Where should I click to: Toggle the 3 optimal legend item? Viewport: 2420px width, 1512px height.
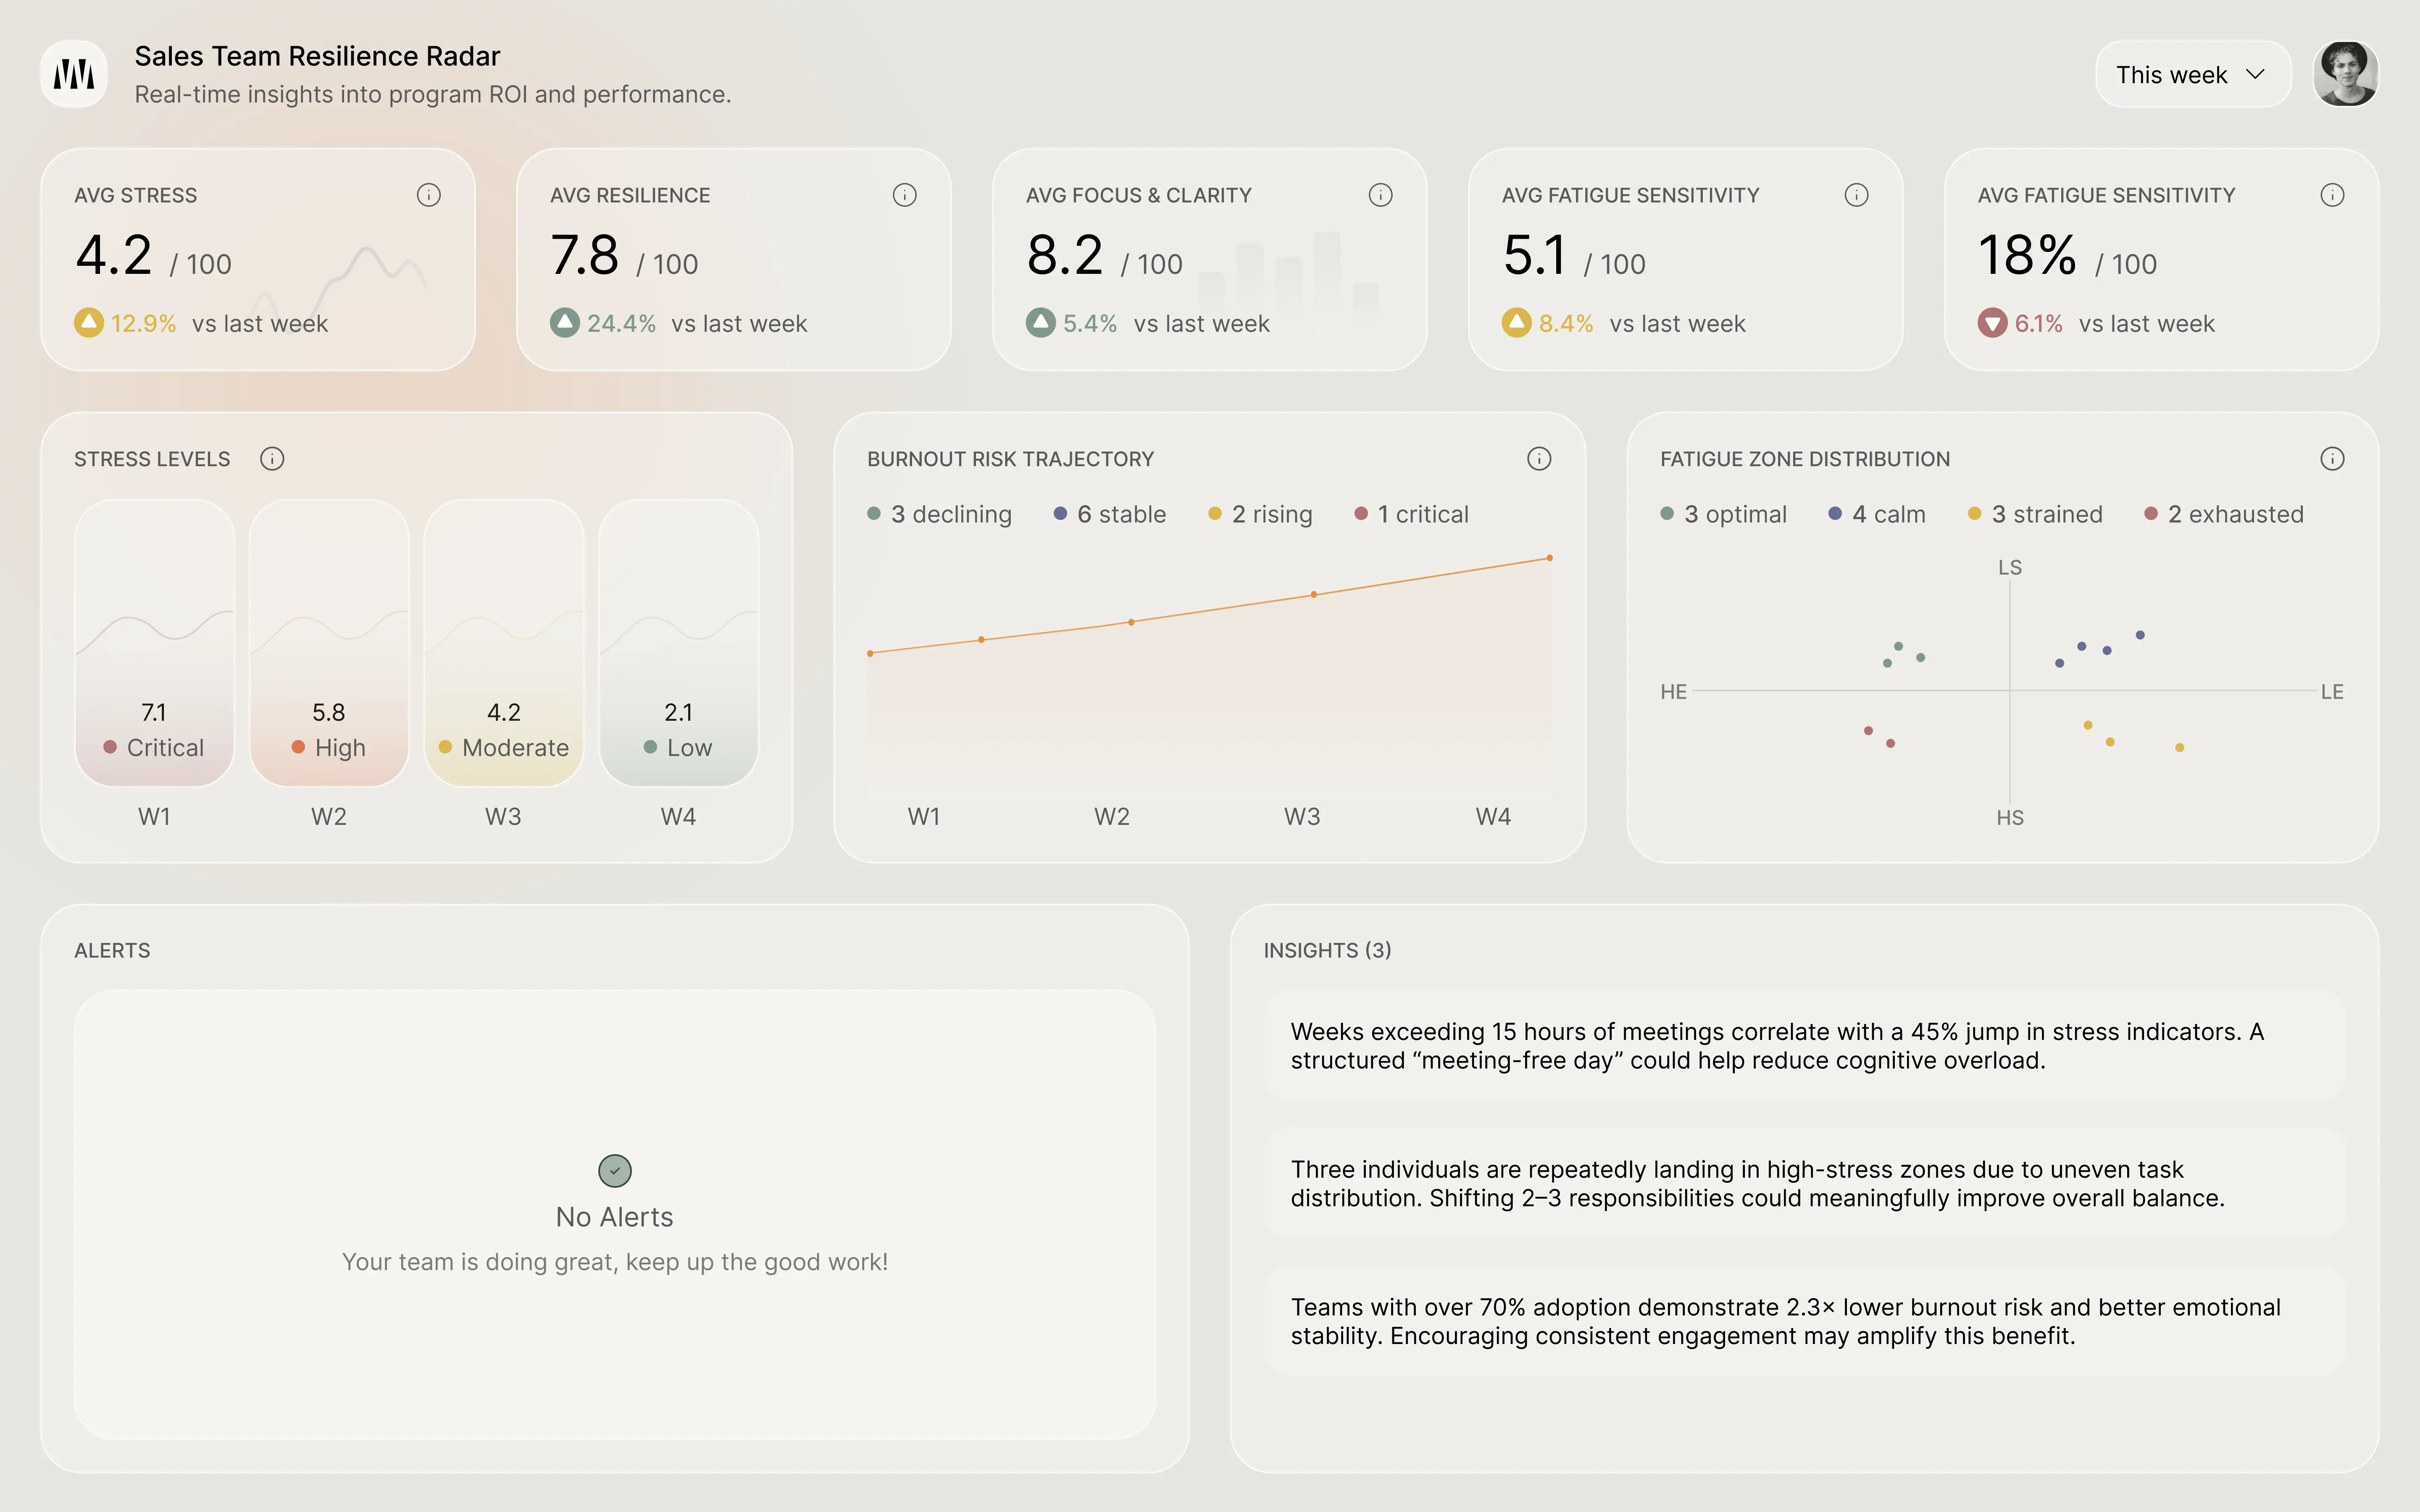(x=1723, y=514)
